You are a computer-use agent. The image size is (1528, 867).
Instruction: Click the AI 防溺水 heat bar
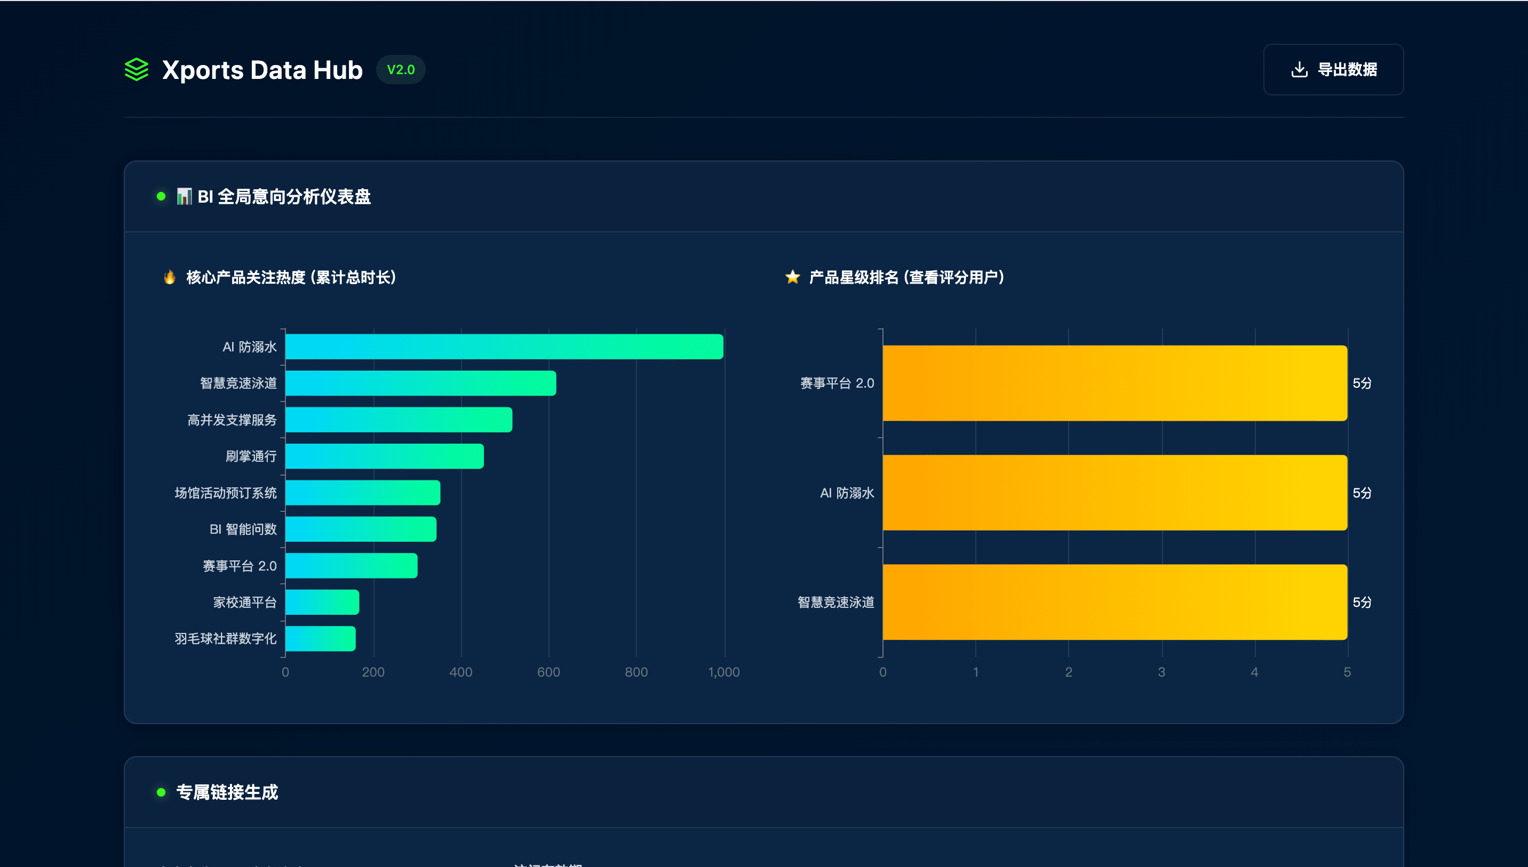pos(504,347)
